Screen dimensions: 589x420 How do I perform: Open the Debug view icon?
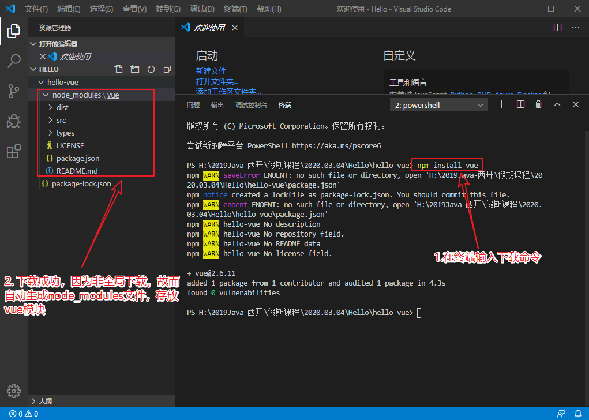[x=13, y=121]
